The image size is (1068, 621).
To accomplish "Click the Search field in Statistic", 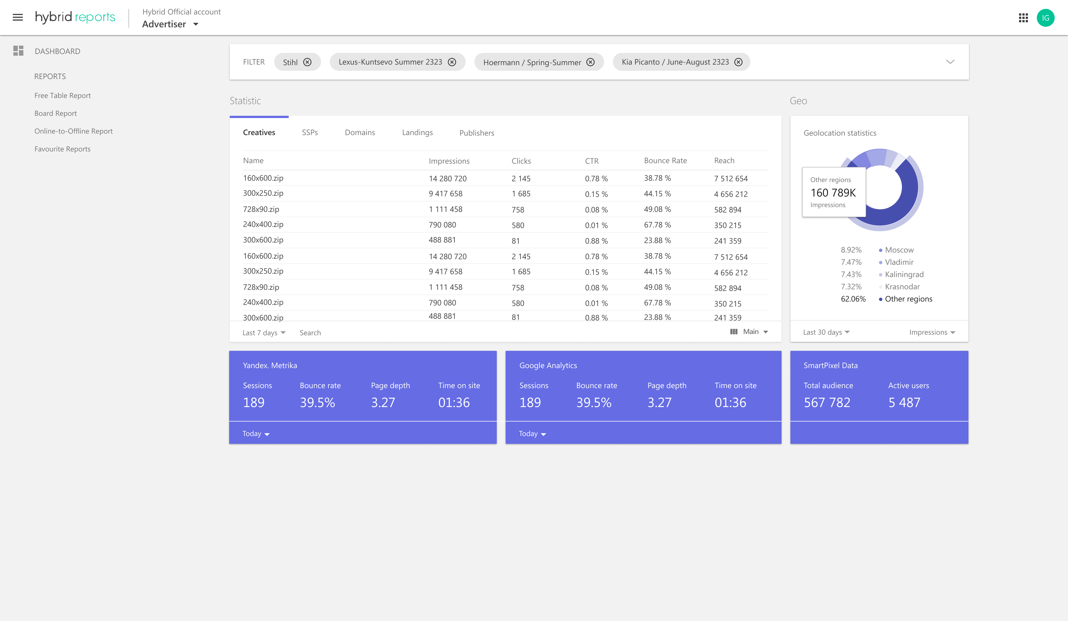I will click(310, 333).
